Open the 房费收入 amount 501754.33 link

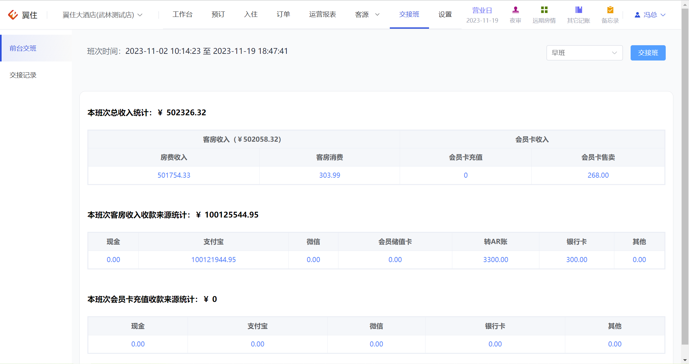174,175
